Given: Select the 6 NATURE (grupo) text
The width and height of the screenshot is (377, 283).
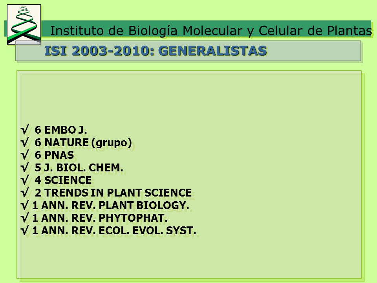Looking at the screenshot, I should 83,143.
